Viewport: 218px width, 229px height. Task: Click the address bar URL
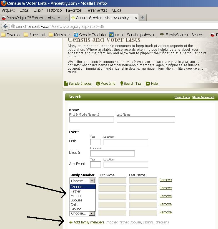[60, 26]
